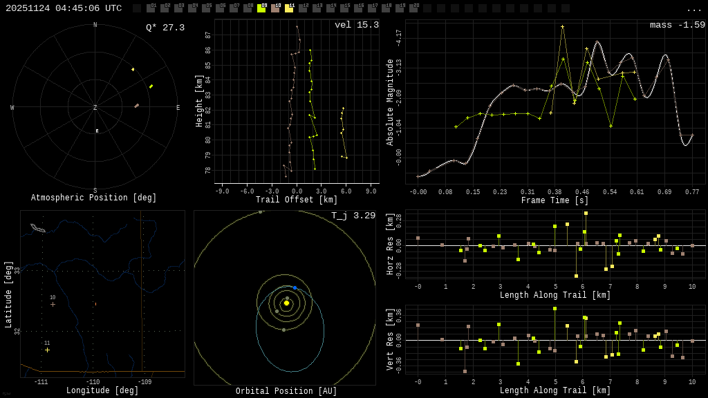This screenshot has width=708, height=398.
Task: Open the three-dot menu at top right
Action: pyautogui.click(x=693, y=9)
